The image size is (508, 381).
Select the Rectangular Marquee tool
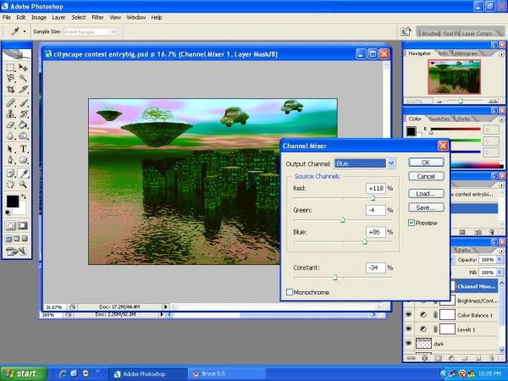pos(10,68)
